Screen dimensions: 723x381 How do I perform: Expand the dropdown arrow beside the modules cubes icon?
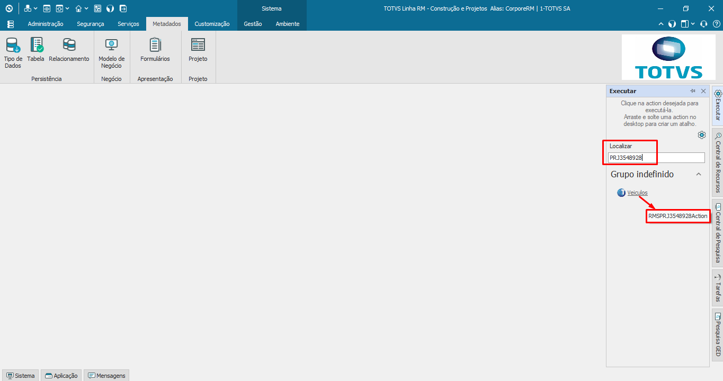point(35,9)
